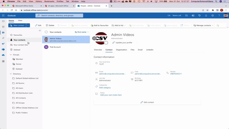The height and width of the screenshot is (129, 229).
Task: Collapse the Directory section
Action: [11, 74]
